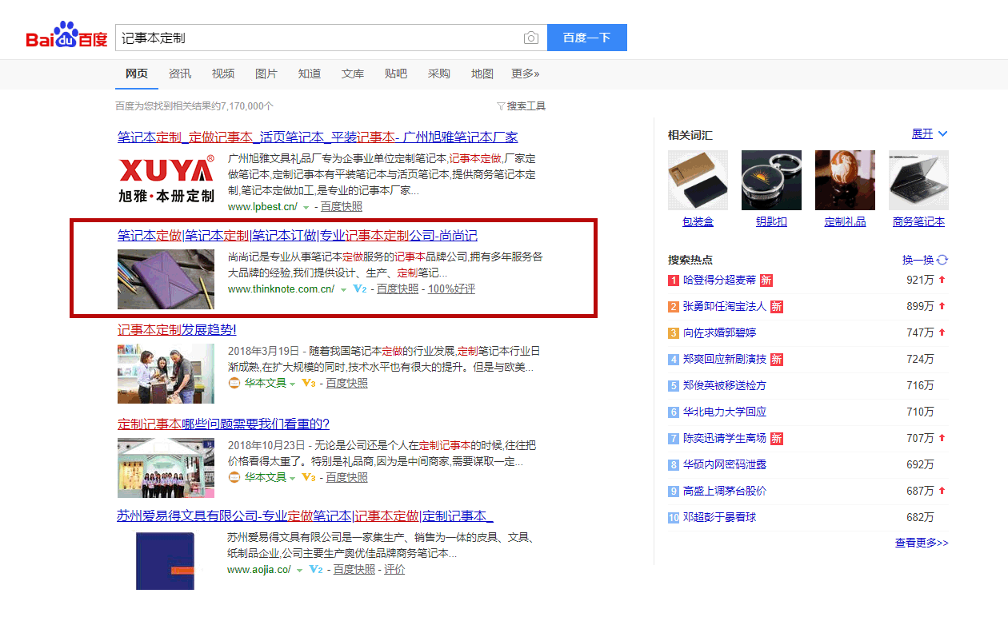1008x621 pixels.
Task: Open the 华本文具 dropdown arrow in 2018年10月23日 result
Action: point(292,479)
